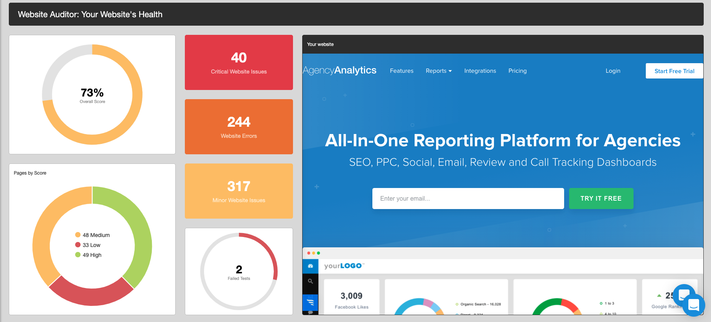
Task: Click the red 33 Low legend dot
Action: pyautogui.click(x=78, y=245)
